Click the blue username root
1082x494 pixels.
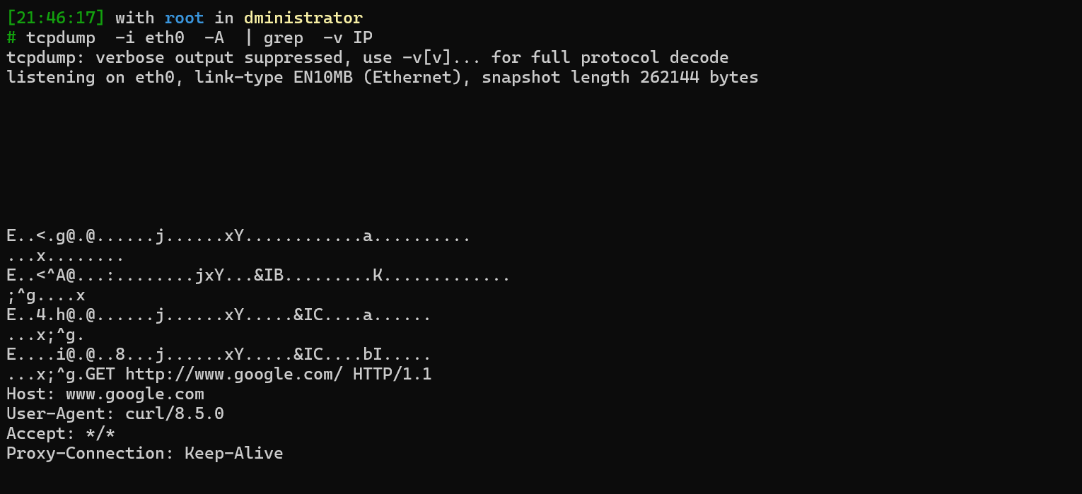coord(184,18)
